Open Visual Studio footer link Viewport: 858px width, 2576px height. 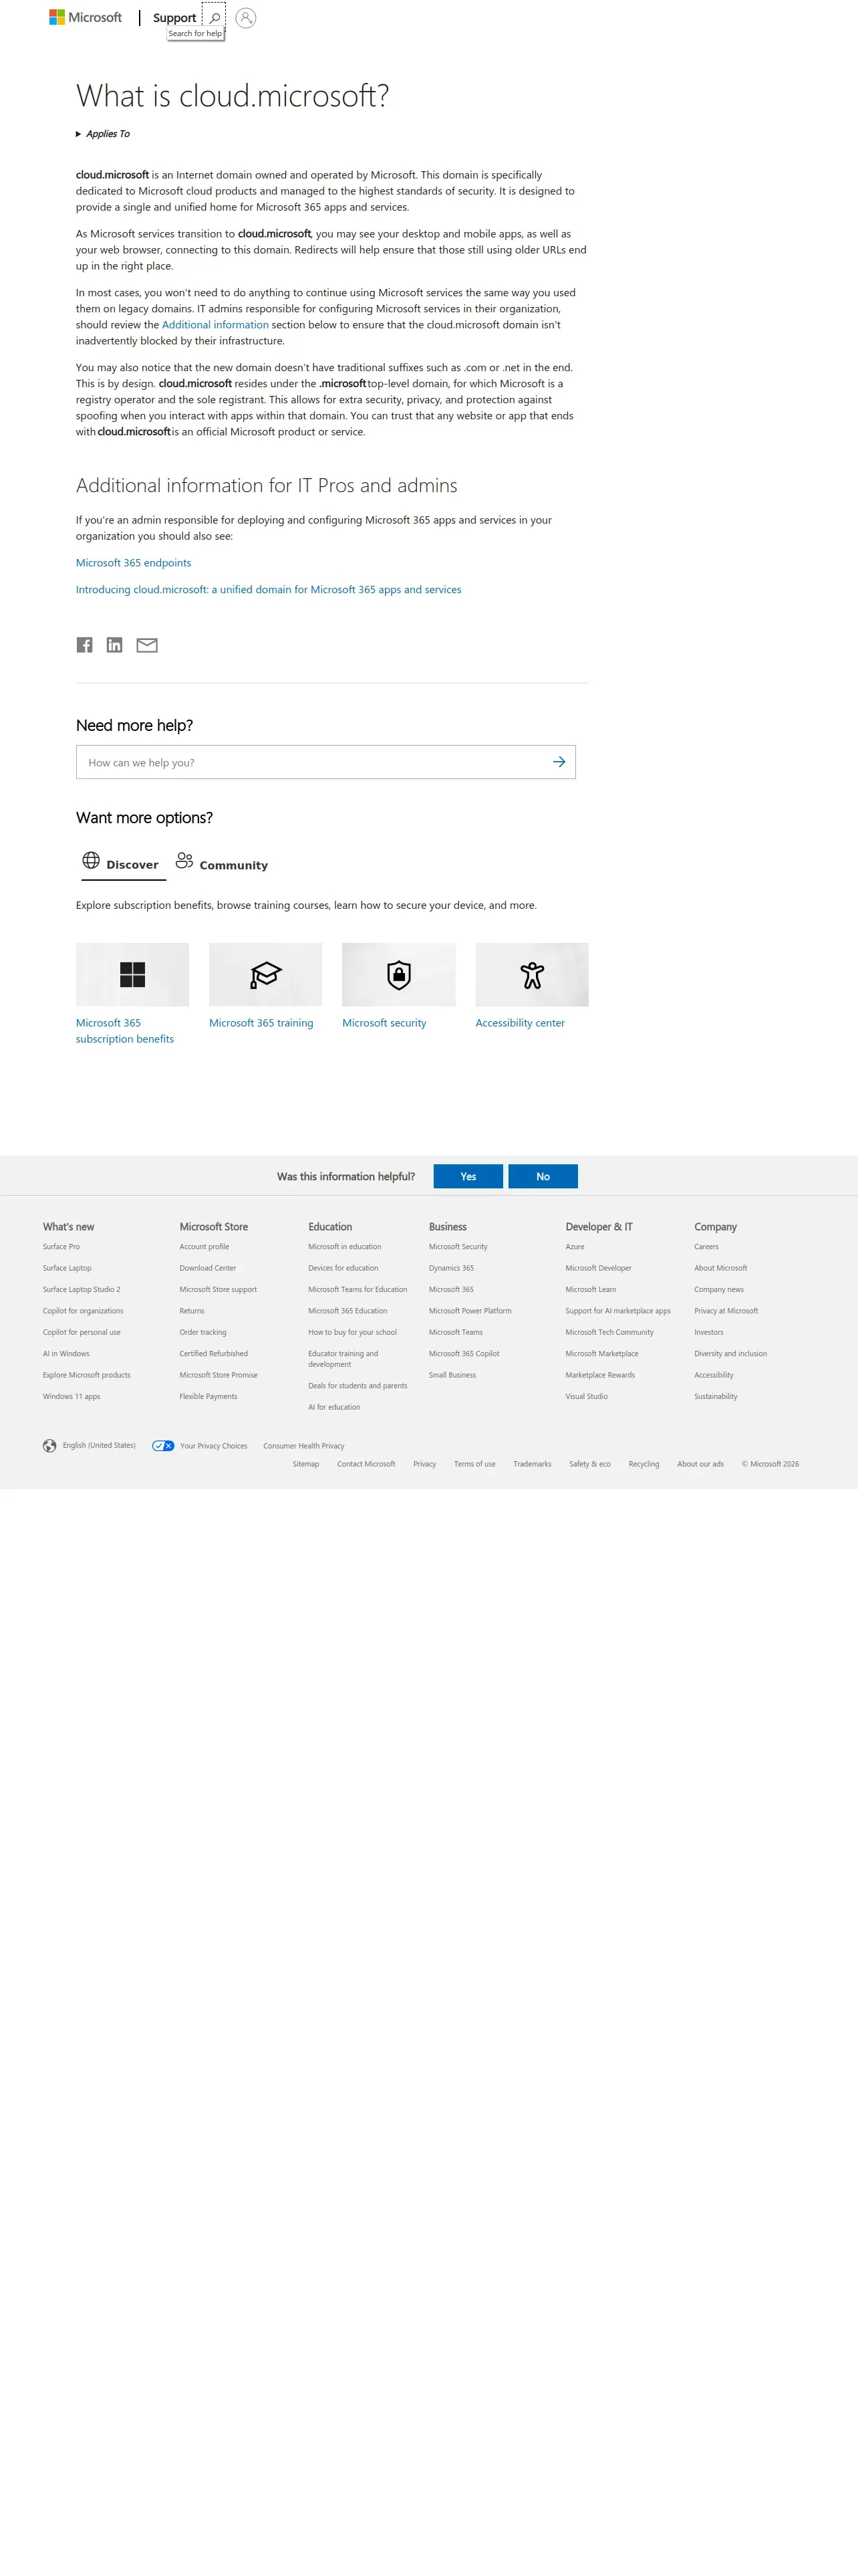(586, 1397)
